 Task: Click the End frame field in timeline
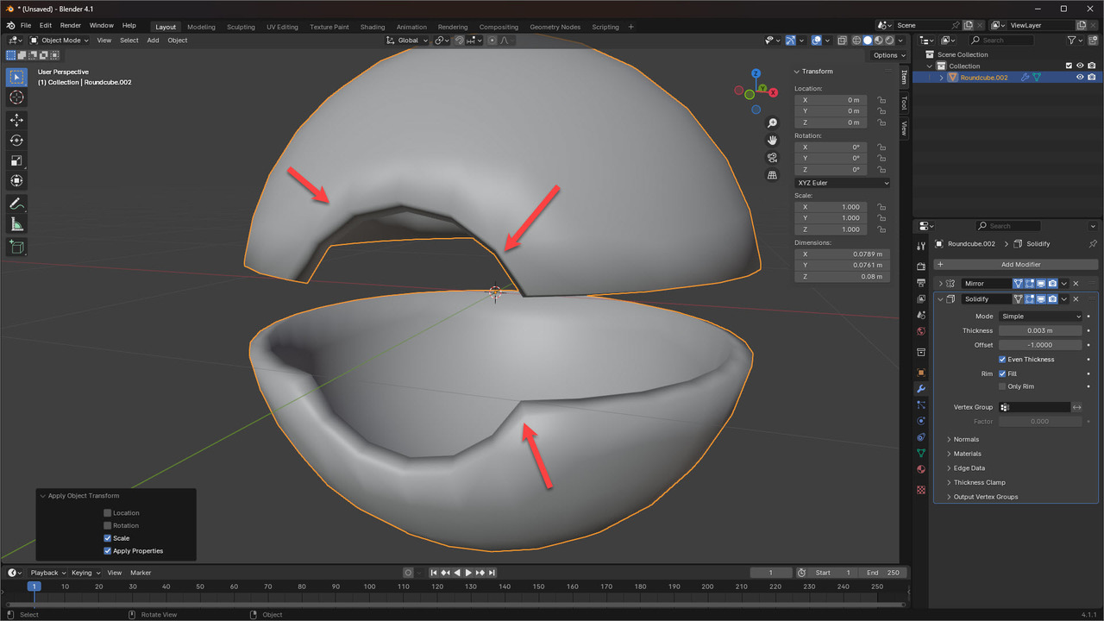click(883, 573)
